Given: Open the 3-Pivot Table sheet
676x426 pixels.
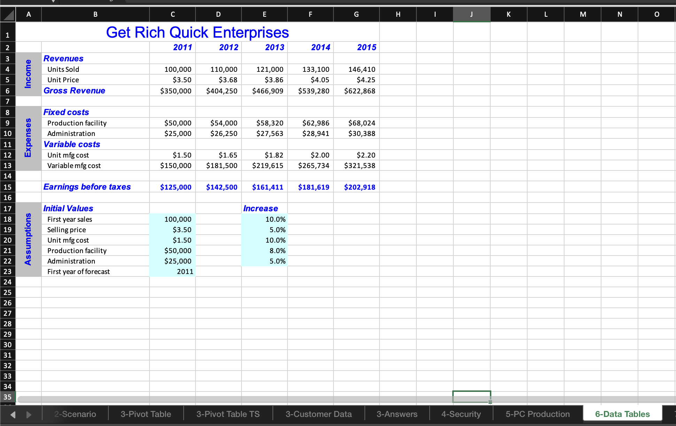Looking at the screenshot, I should pos(146,414).
